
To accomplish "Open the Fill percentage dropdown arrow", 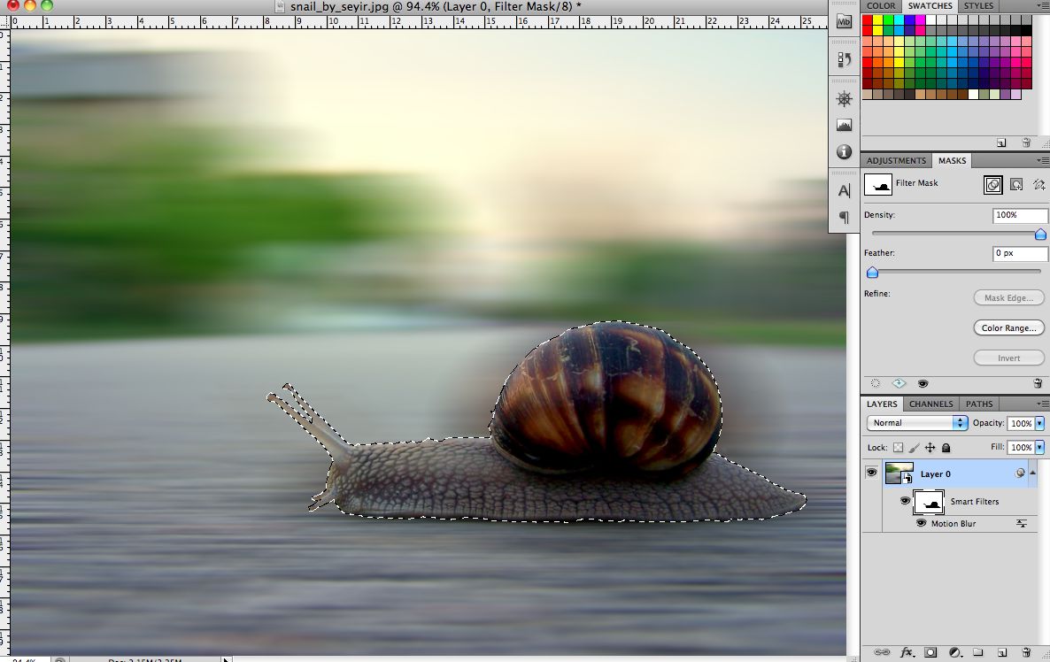I will [1039, 448].
